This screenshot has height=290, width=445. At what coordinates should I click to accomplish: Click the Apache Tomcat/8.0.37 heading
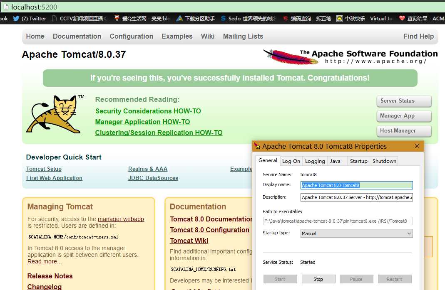point(74,54)
